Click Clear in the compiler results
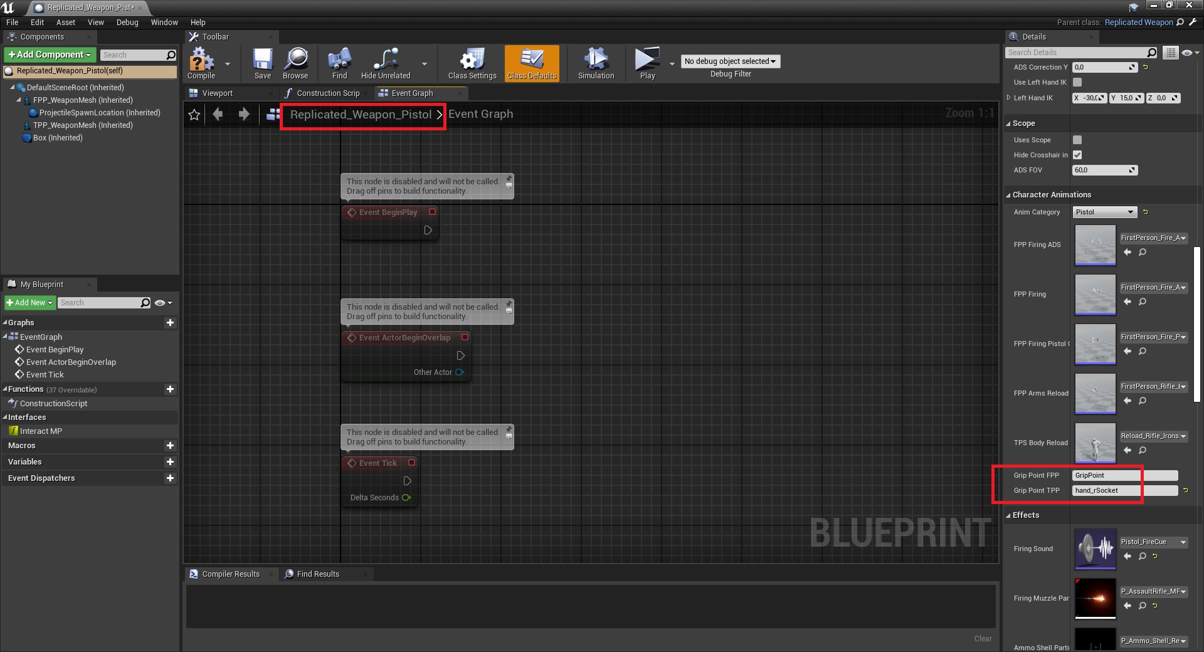1204x652 pixels. (x=983, y=639)
